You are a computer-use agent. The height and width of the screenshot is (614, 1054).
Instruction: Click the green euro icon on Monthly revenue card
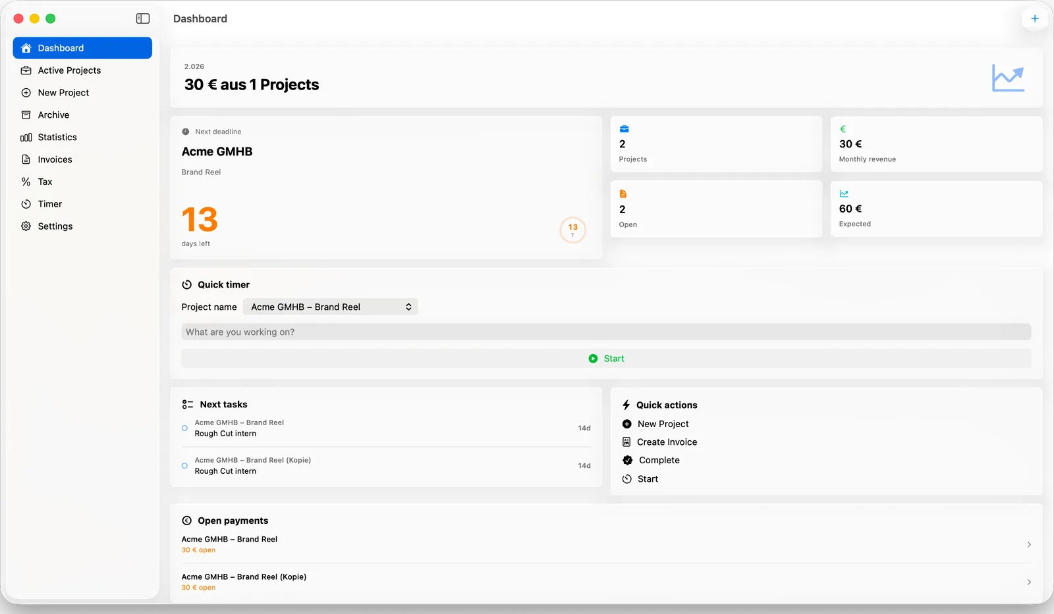843,129
